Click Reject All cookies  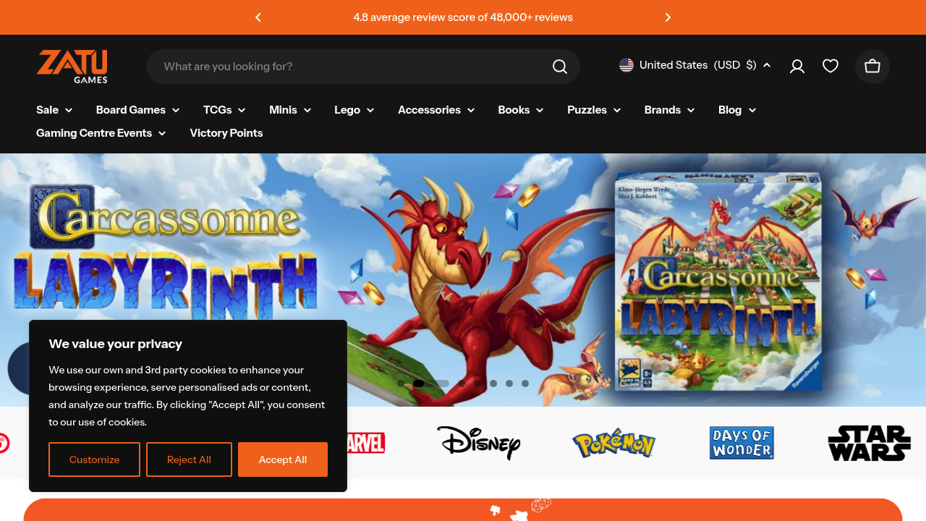pos(189,459)
